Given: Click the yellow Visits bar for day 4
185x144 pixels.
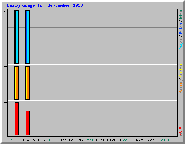Looking at the screenshot, I should 26,83.
